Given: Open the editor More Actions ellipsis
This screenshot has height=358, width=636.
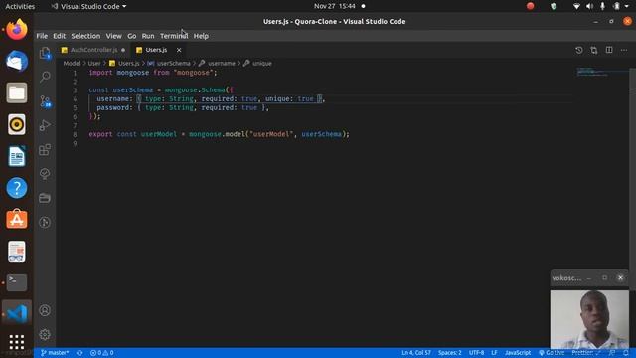Looking at the screenshot, I should point(624,50).
